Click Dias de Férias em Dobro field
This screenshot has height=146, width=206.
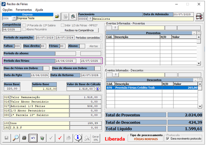tap(46, 68)
